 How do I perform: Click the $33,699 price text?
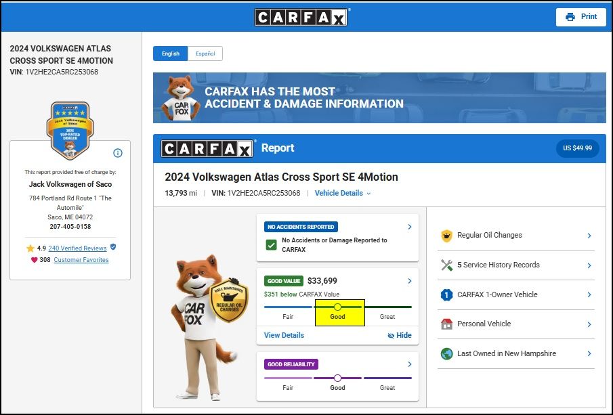[x=322, y=281]
